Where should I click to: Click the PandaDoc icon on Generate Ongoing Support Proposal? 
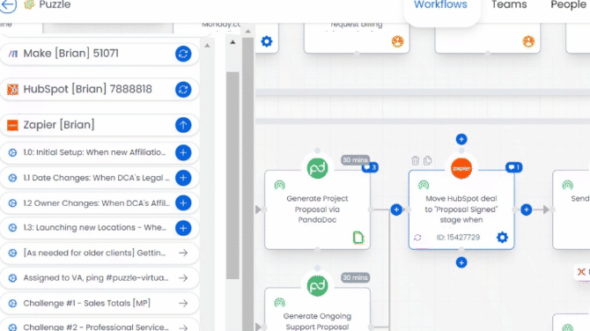pyautogui.click(x=317, y=286)
